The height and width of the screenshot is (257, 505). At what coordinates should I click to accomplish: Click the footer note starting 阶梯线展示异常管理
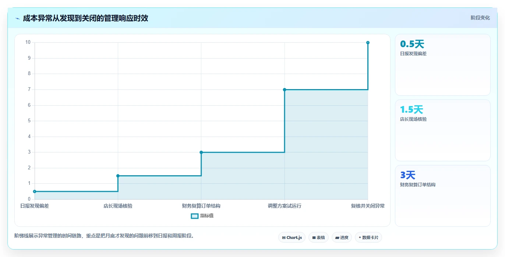[104, 236]
